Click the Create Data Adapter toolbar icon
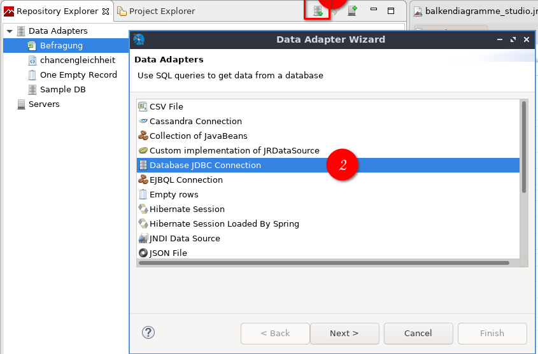 coord(318,11)
